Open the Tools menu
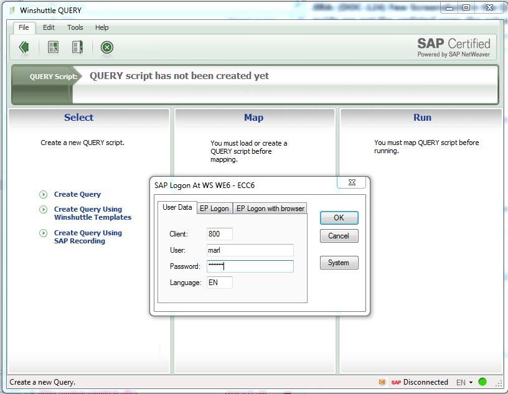The width and height of the screenshot is (508, 394). tap(75, 27)
